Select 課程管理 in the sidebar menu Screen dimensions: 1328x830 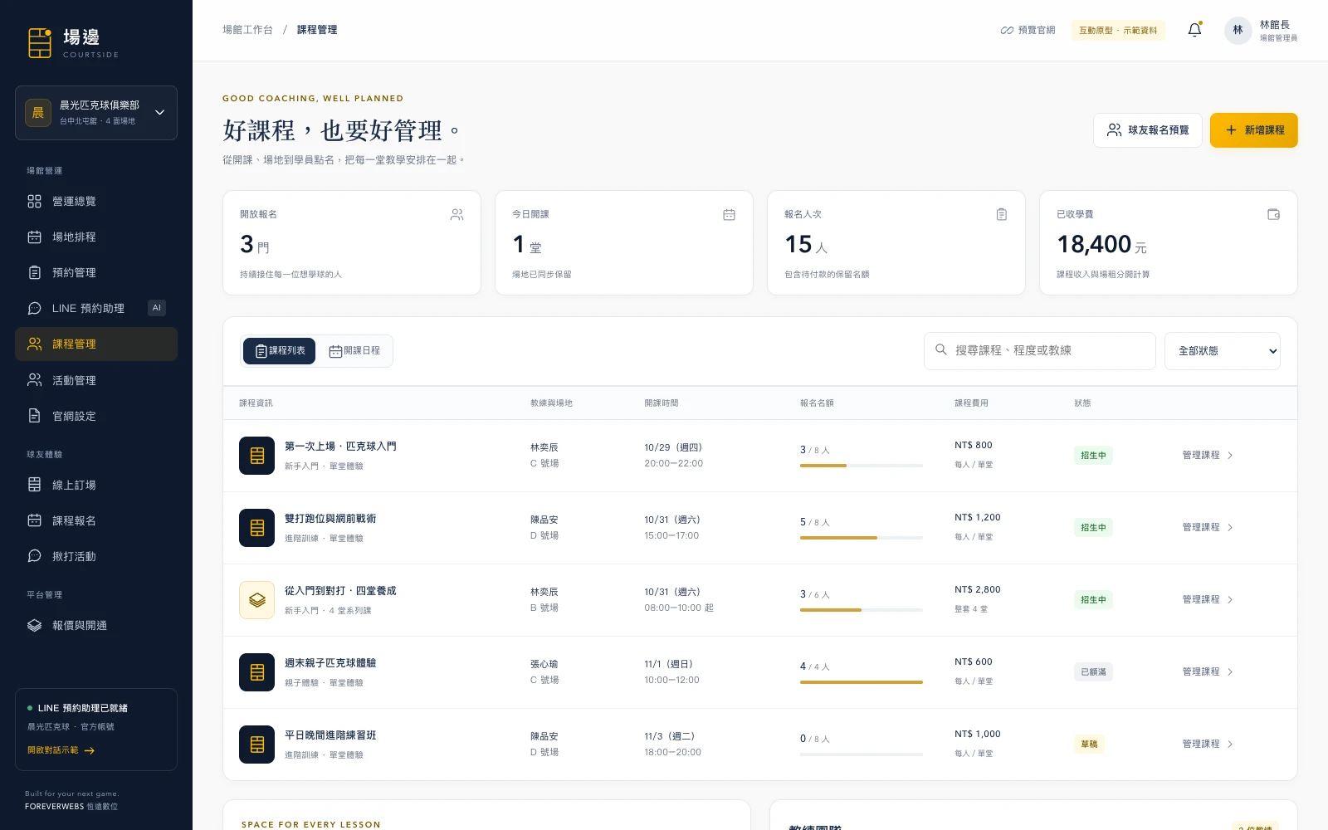click(96, 344)
